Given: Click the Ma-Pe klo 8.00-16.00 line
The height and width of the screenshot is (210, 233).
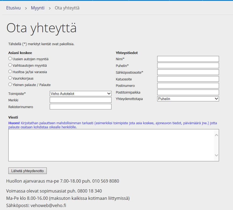Looking at the screenshot, I should pos(68,198).
